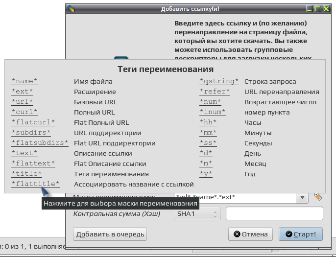Insert the *hh* hours tag

point(208,122)
